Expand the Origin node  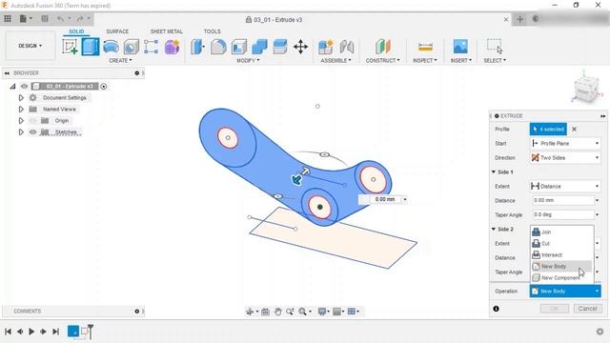point(21,121)
